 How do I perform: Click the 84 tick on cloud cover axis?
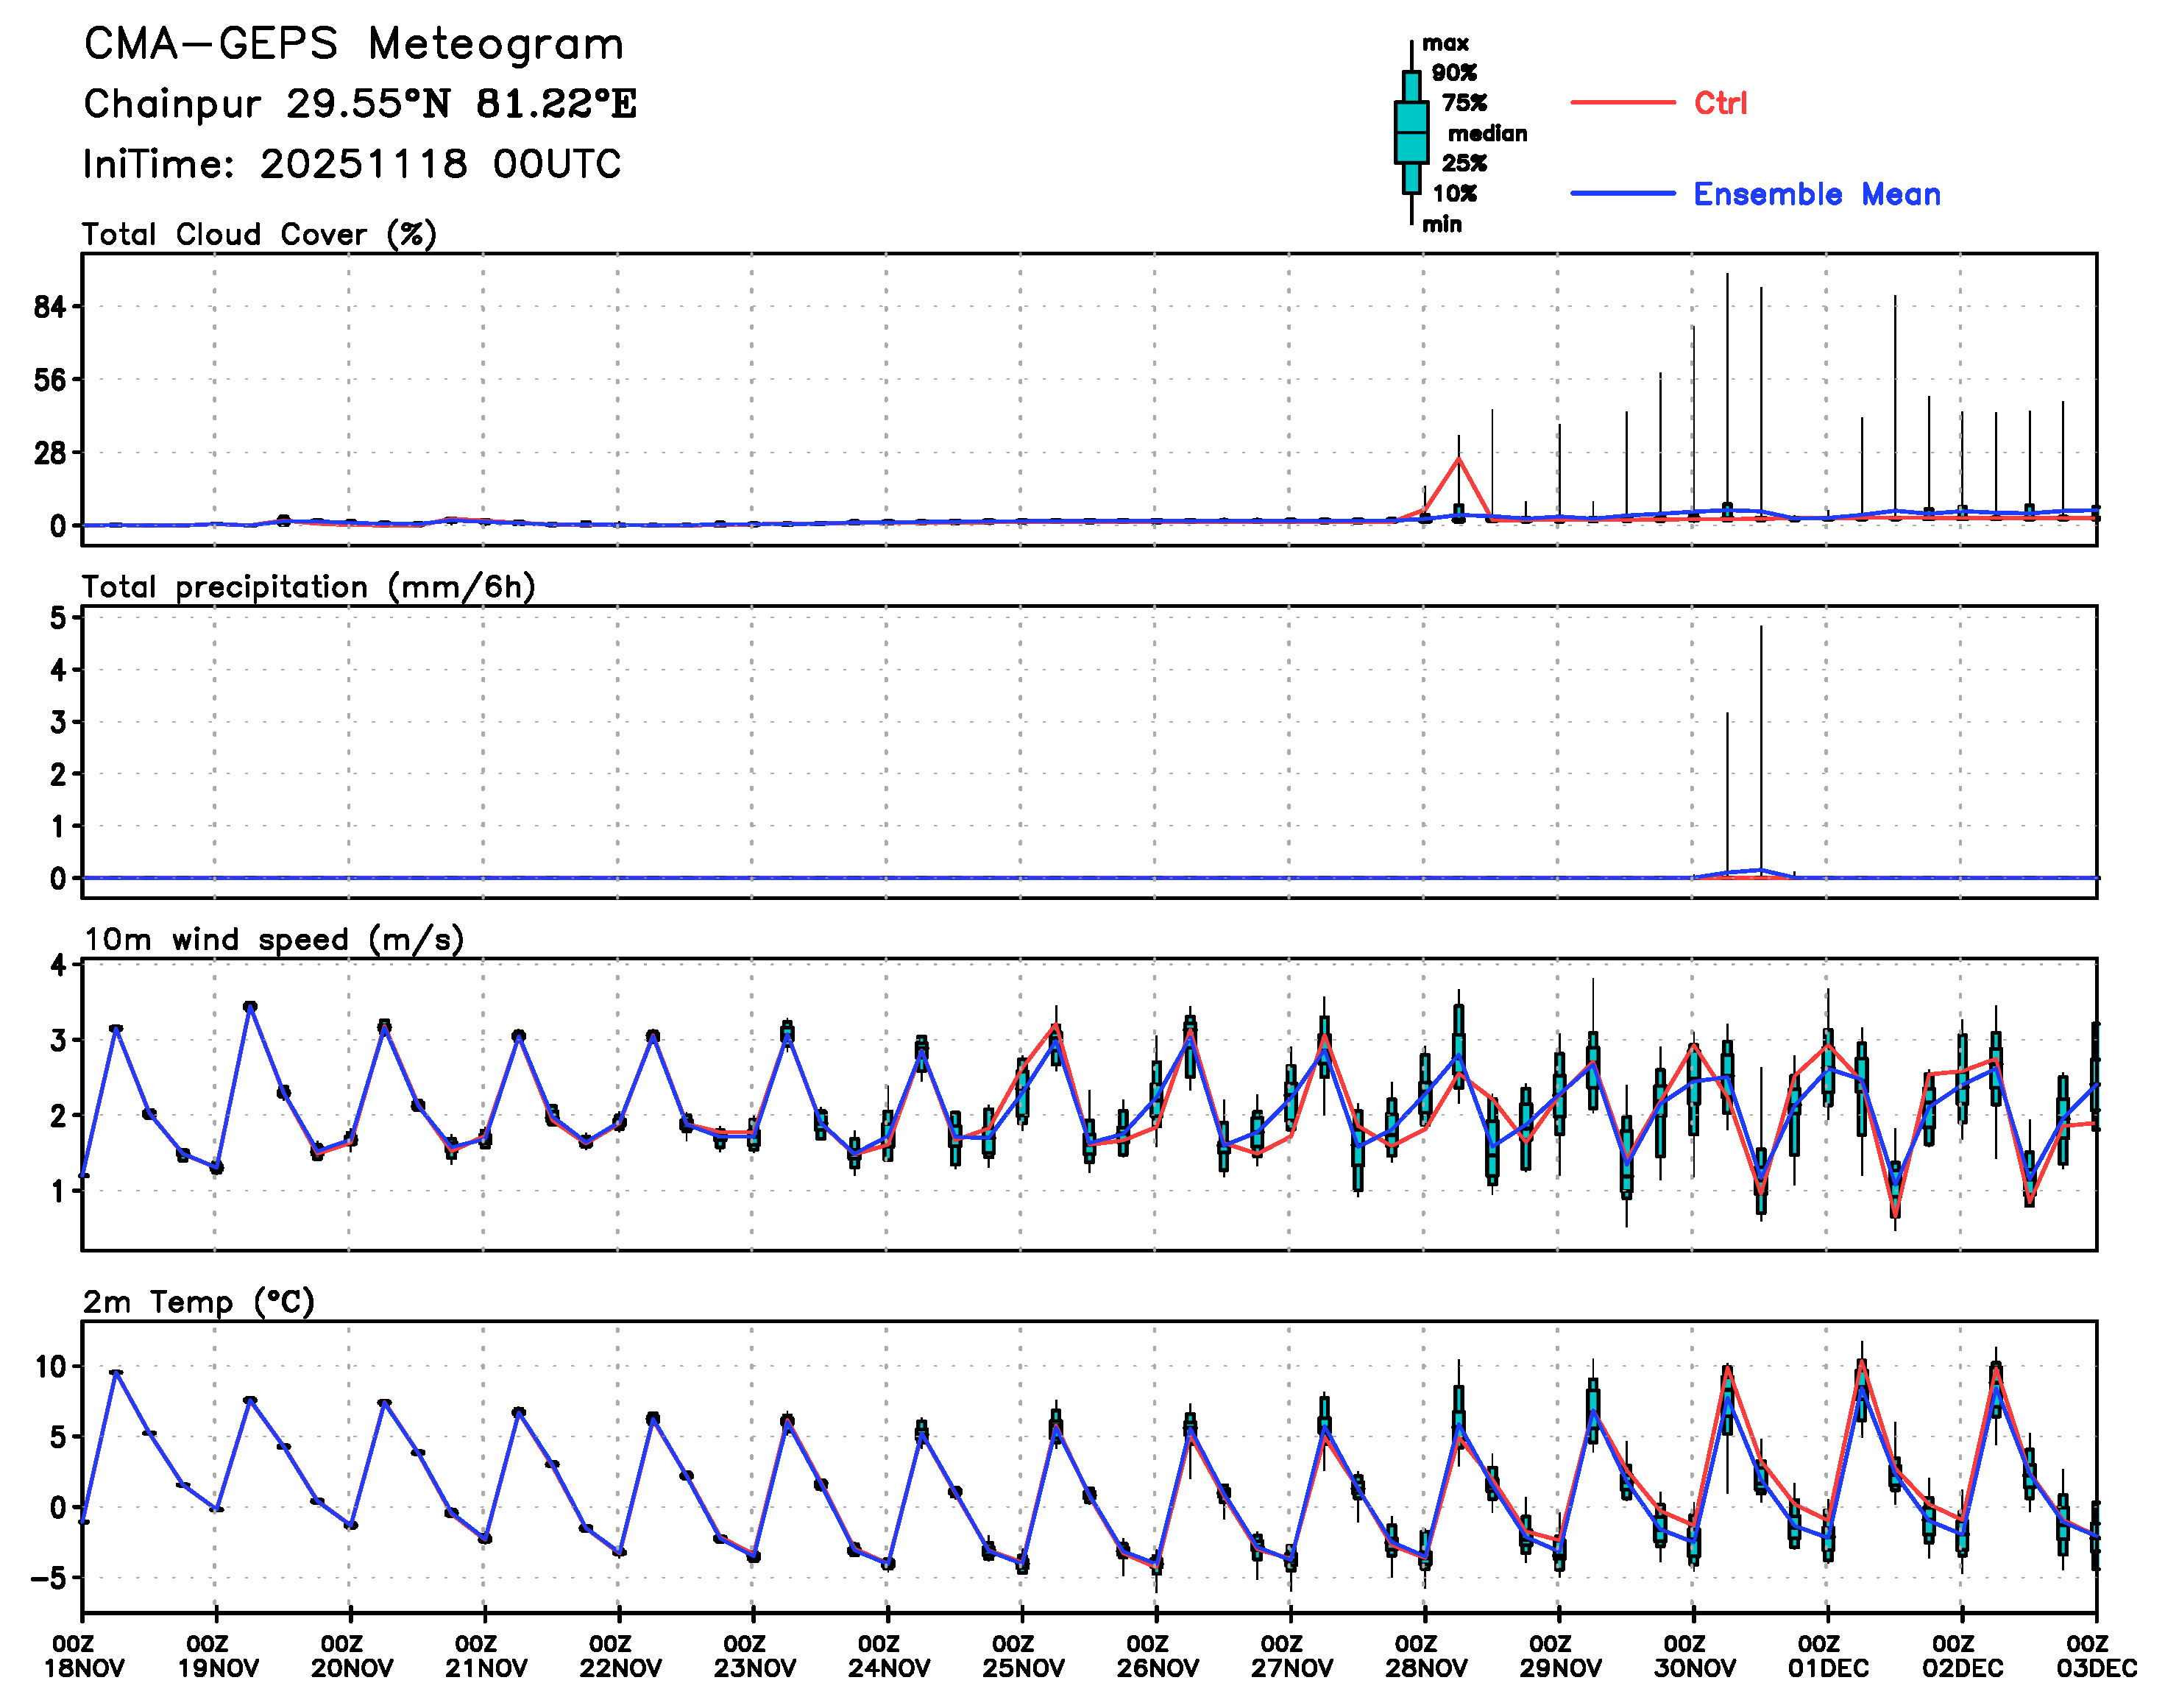point(49,307)
